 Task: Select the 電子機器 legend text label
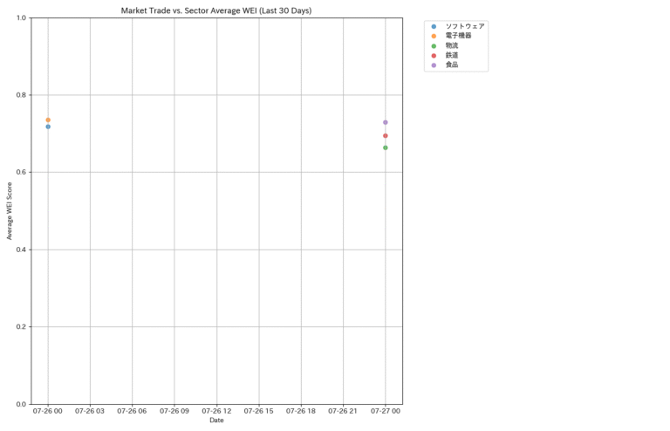459,36
